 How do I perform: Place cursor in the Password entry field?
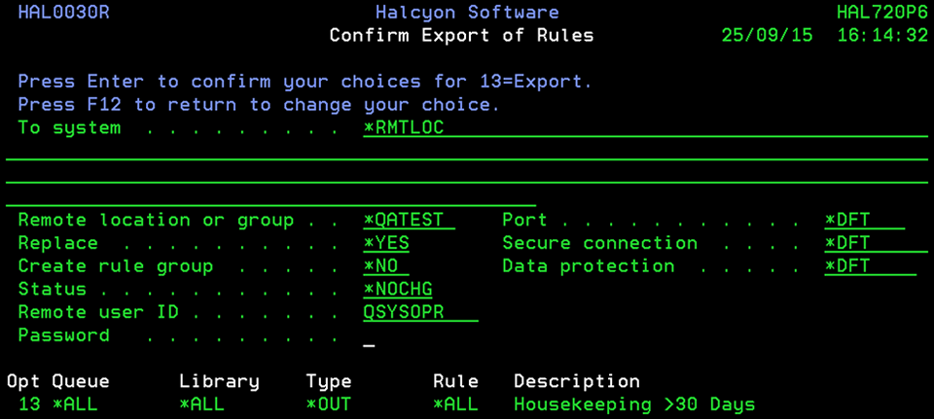click(370, 336)
